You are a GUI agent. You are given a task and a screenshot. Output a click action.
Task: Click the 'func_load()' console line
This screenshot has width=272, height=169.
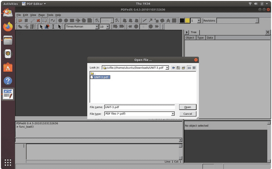click(x=25, y=127)
